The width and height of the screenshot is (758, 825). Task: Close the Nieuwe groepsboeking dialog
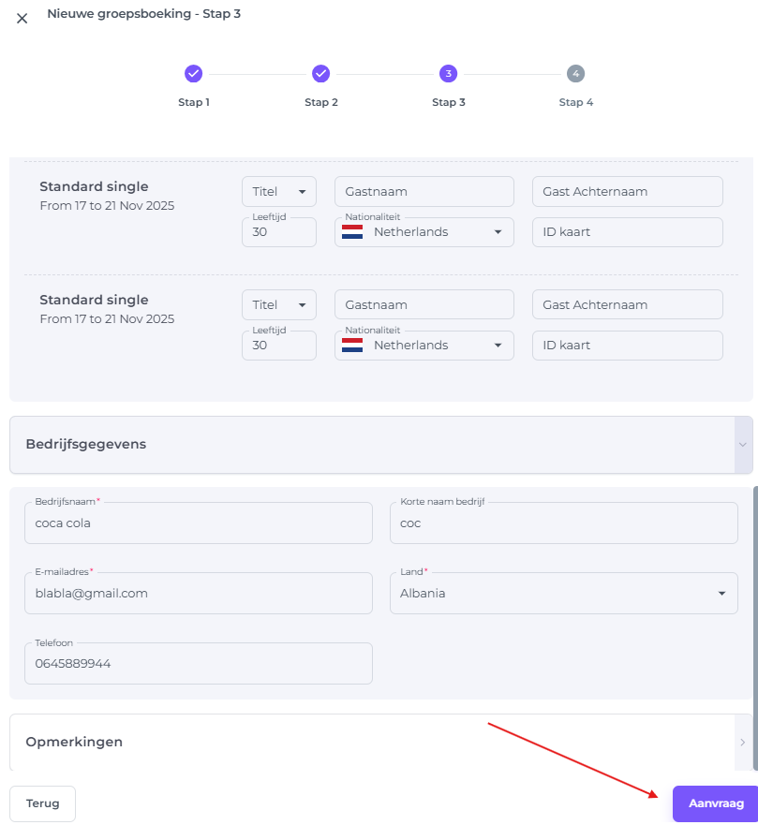pyautogui.click(x=22, y=18)
